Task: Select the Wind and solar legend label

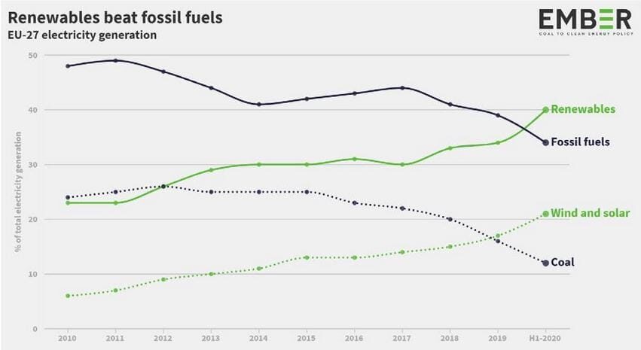Action: [591, 213]
